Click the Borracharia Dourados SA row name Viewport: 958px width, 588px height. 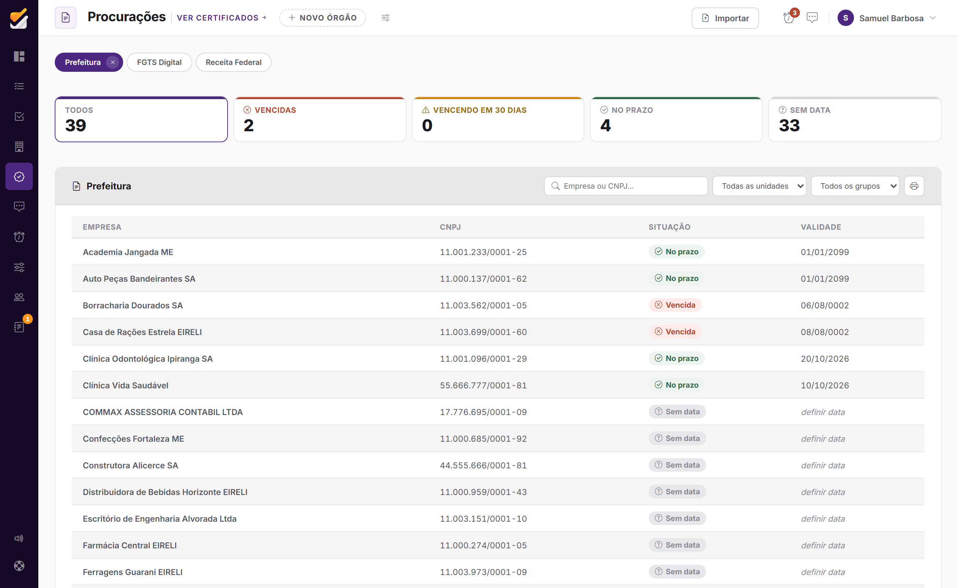click(x=133, y=305)
